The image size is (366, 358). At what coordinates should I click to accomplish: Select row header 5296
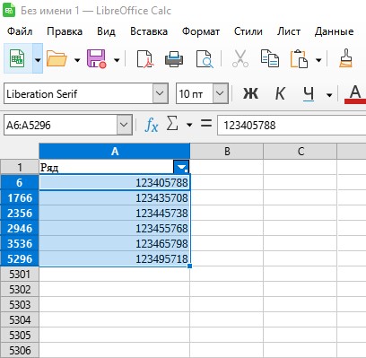20,258
